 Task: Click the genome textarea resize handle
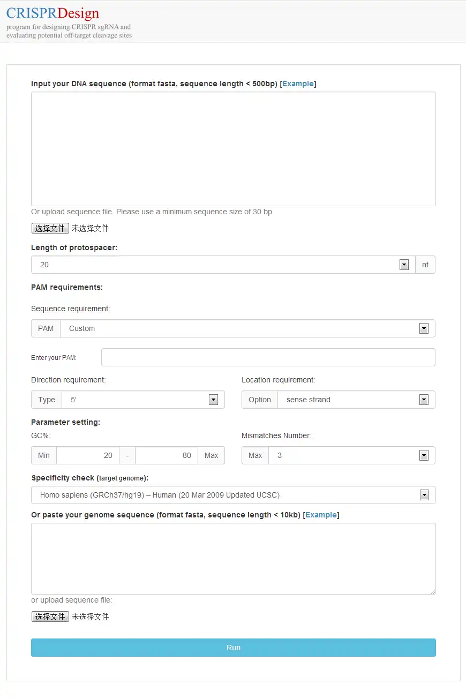pos(433,591)
